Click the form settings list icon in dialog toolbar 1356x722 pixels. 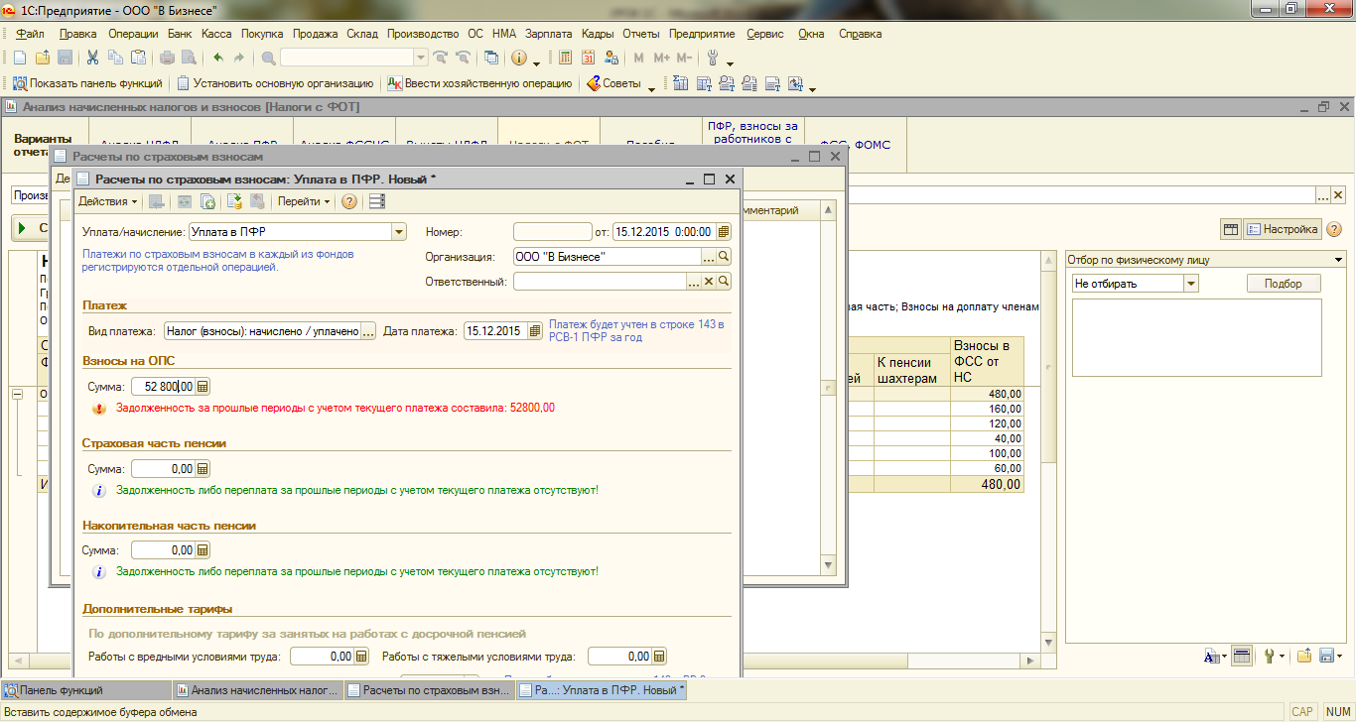coord(376,201)
